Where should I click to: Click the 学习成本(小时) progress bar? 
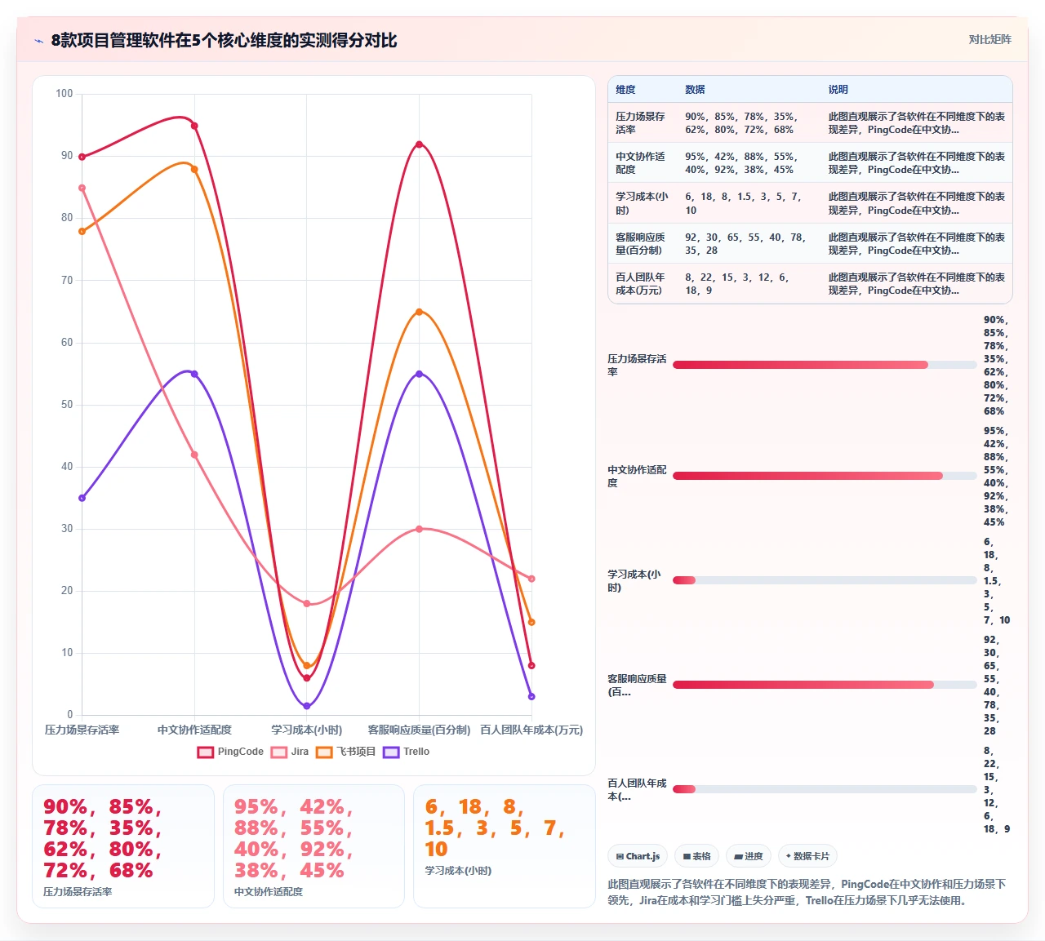click(825, 580)
